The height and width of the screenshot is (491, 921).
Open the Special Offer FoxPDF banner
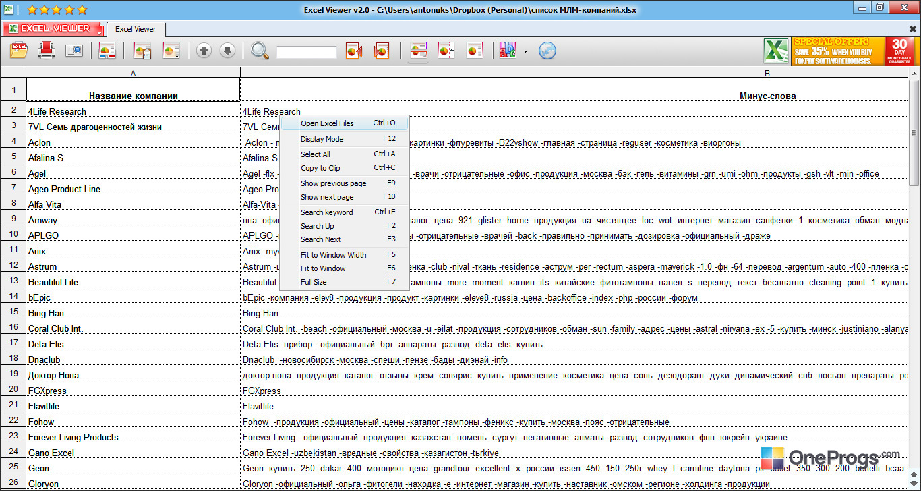(855, 51)
